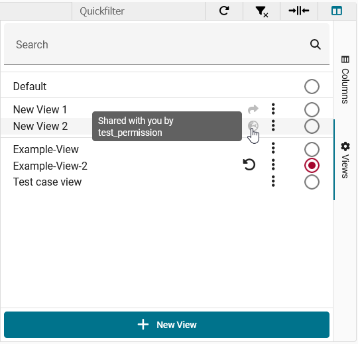Open the three-dot menu for New View 1
This screenshot has height=344, width=358.
[273, 109]
